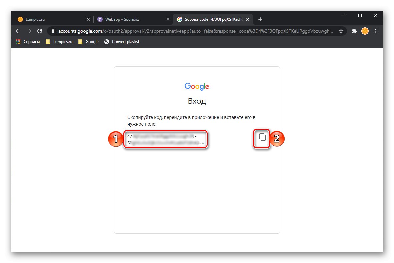This screenshot has width=394, height=263.
Task: Open the Lumpics.ru bookmark folder
Action: click(59, 42)
